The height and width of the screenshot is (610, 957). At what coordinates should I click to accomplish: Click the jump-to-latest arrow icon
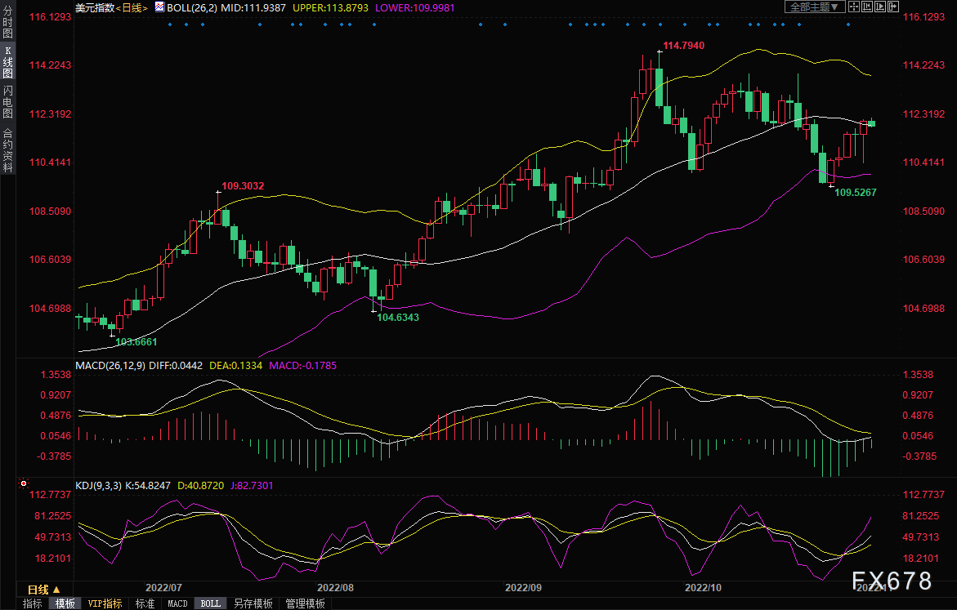[895, 7]
